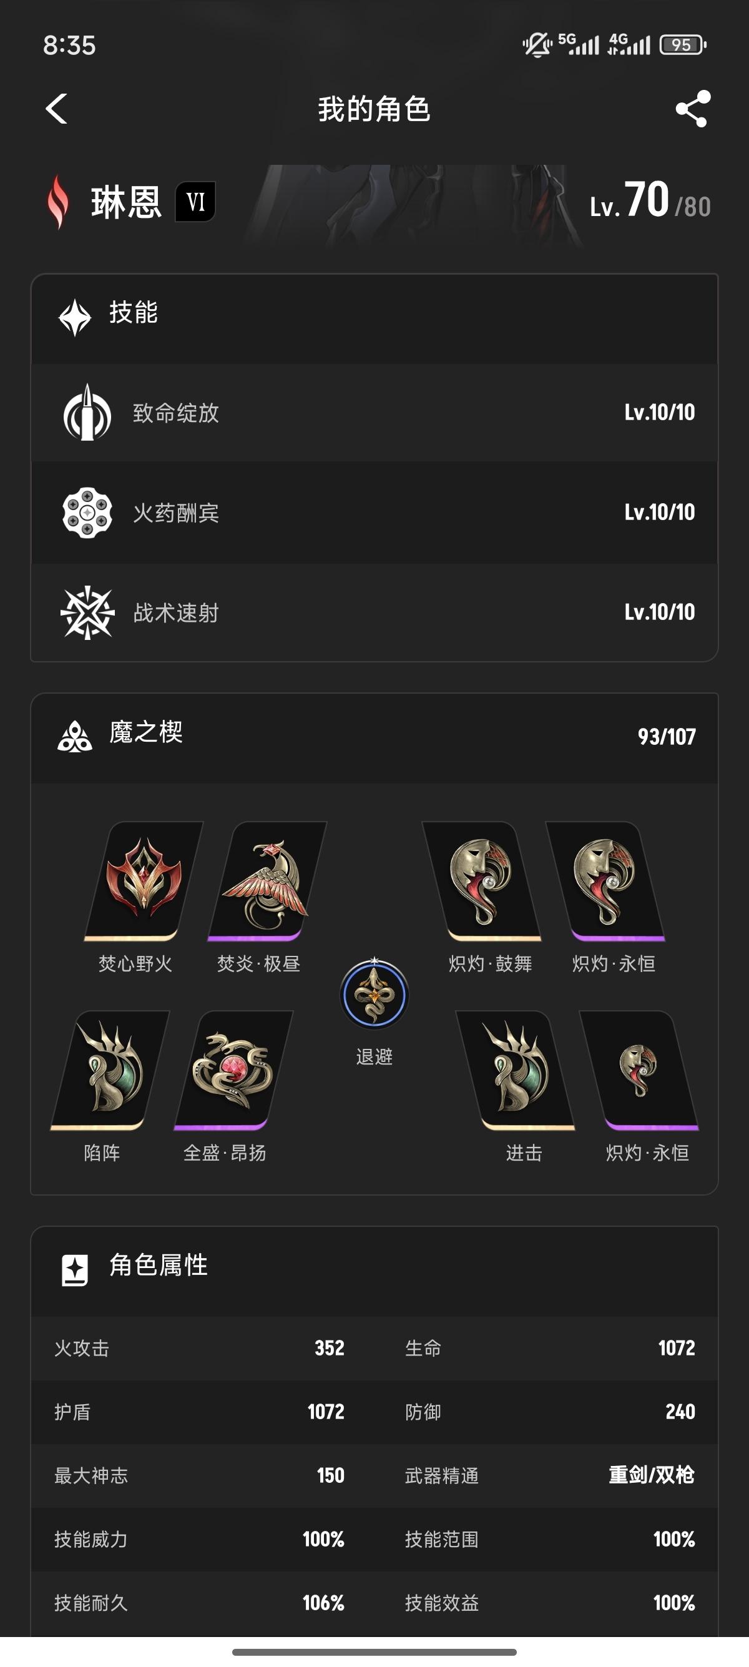Image resolution: width=749 pixels, height=1667 pixels.
Task: Tap the Lv.70/80 level indicator
Action: 650,200
